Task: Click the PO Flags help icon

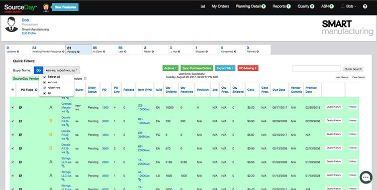Action: 36,90
